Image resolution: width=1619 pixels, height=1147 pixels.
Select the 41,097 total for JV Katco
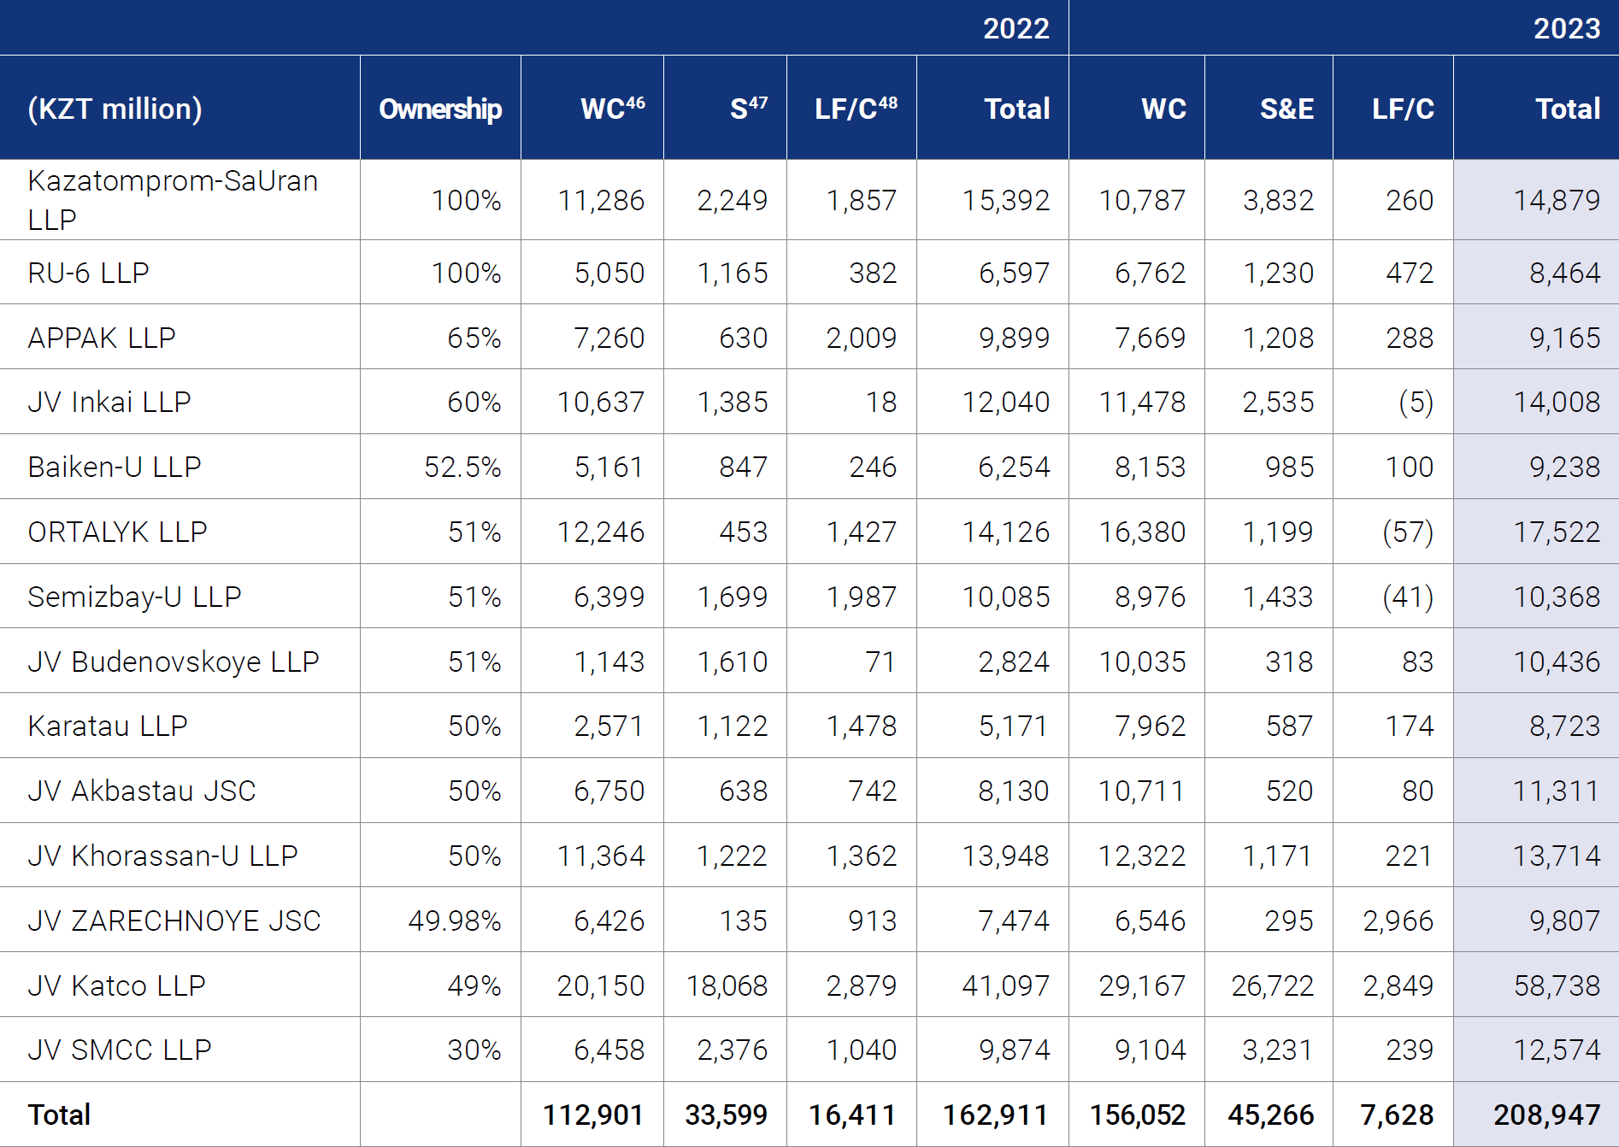1006,985
